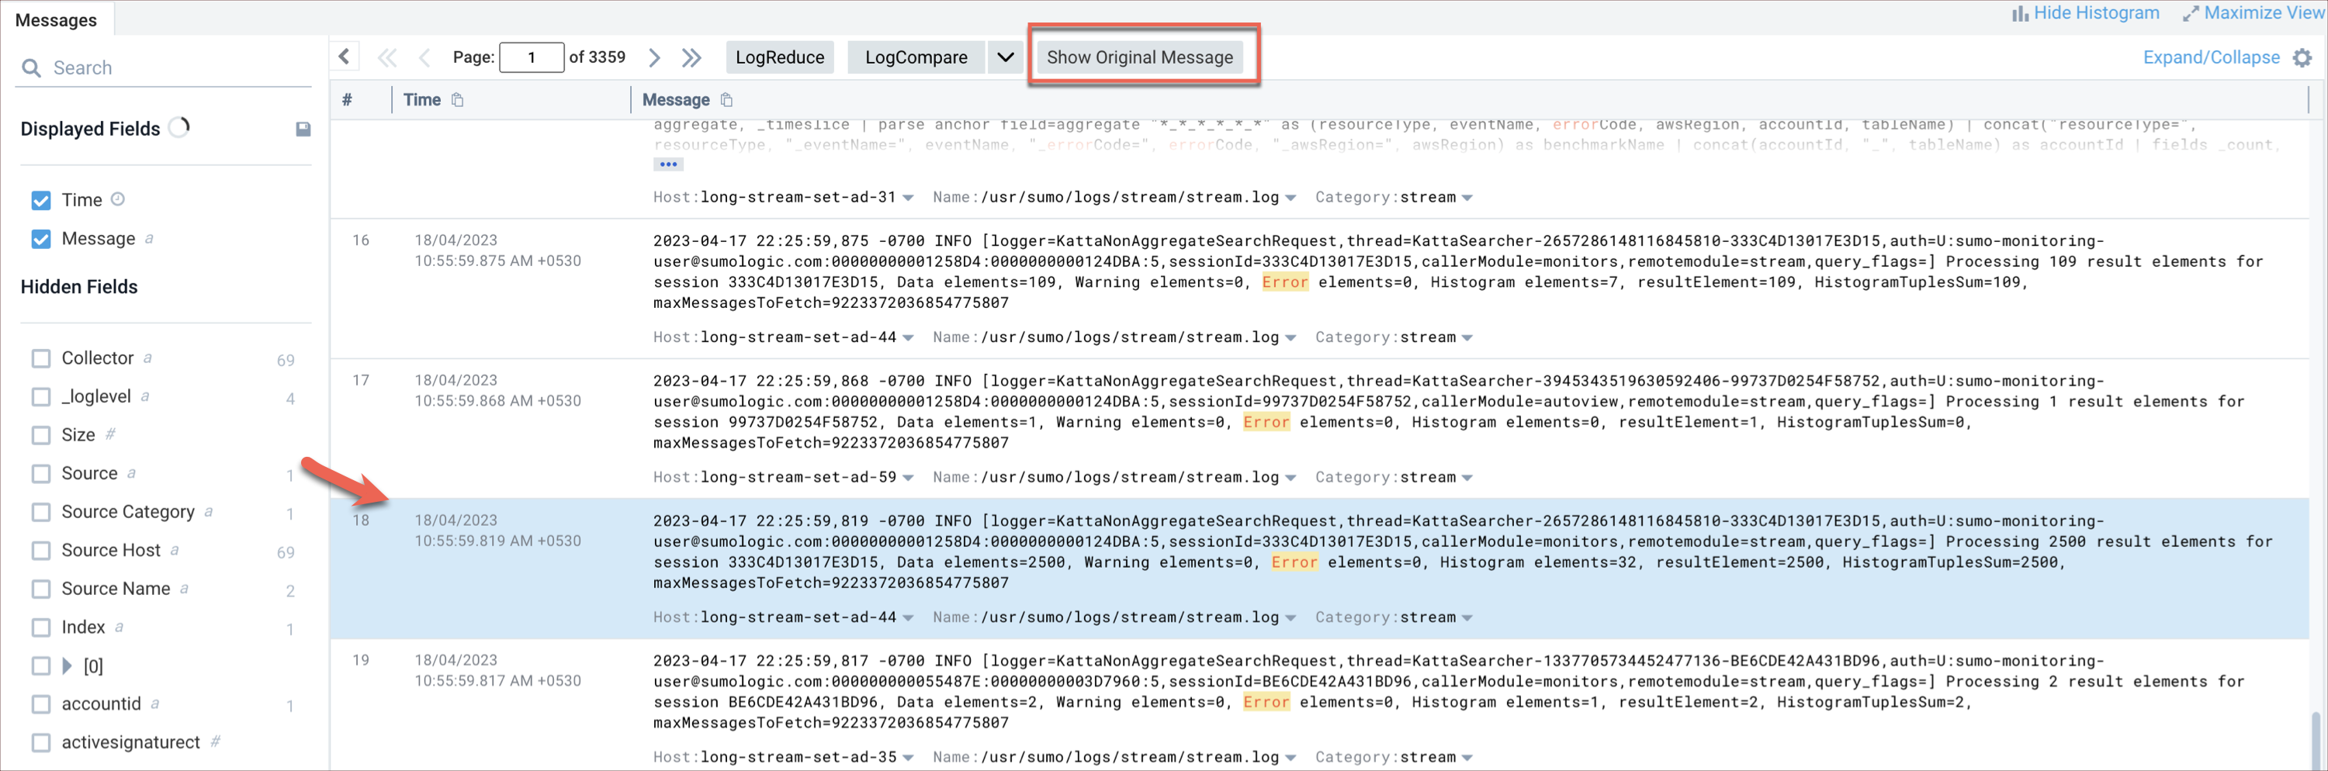The width and height of the screenshot is (2328, 771).
Task: Jump to the last page of results
Action: (691, 57)
